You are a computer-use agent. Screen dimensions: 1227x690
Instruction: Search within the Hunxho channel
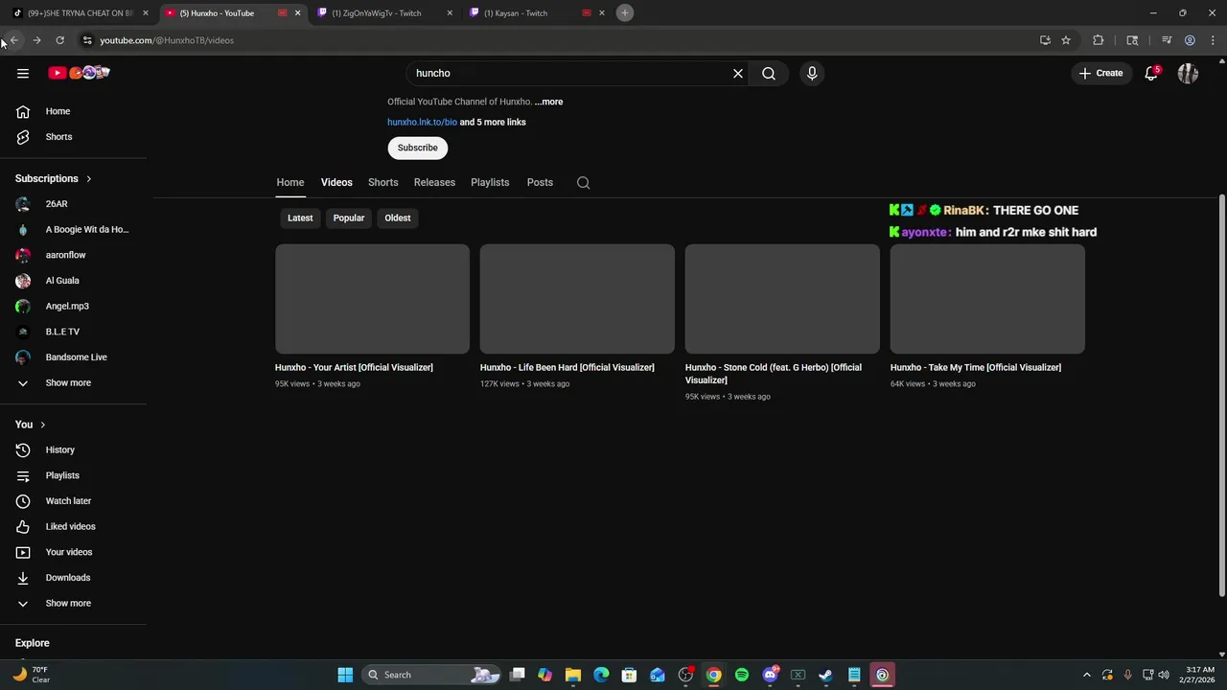tap(583, 182)
